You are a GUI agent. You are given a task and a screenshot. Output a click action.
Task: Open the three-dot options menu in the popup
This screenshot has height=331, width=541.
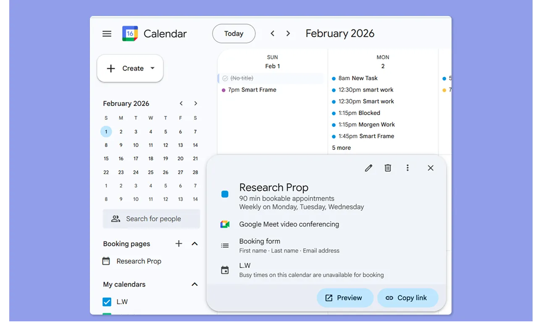pos(407,168)
